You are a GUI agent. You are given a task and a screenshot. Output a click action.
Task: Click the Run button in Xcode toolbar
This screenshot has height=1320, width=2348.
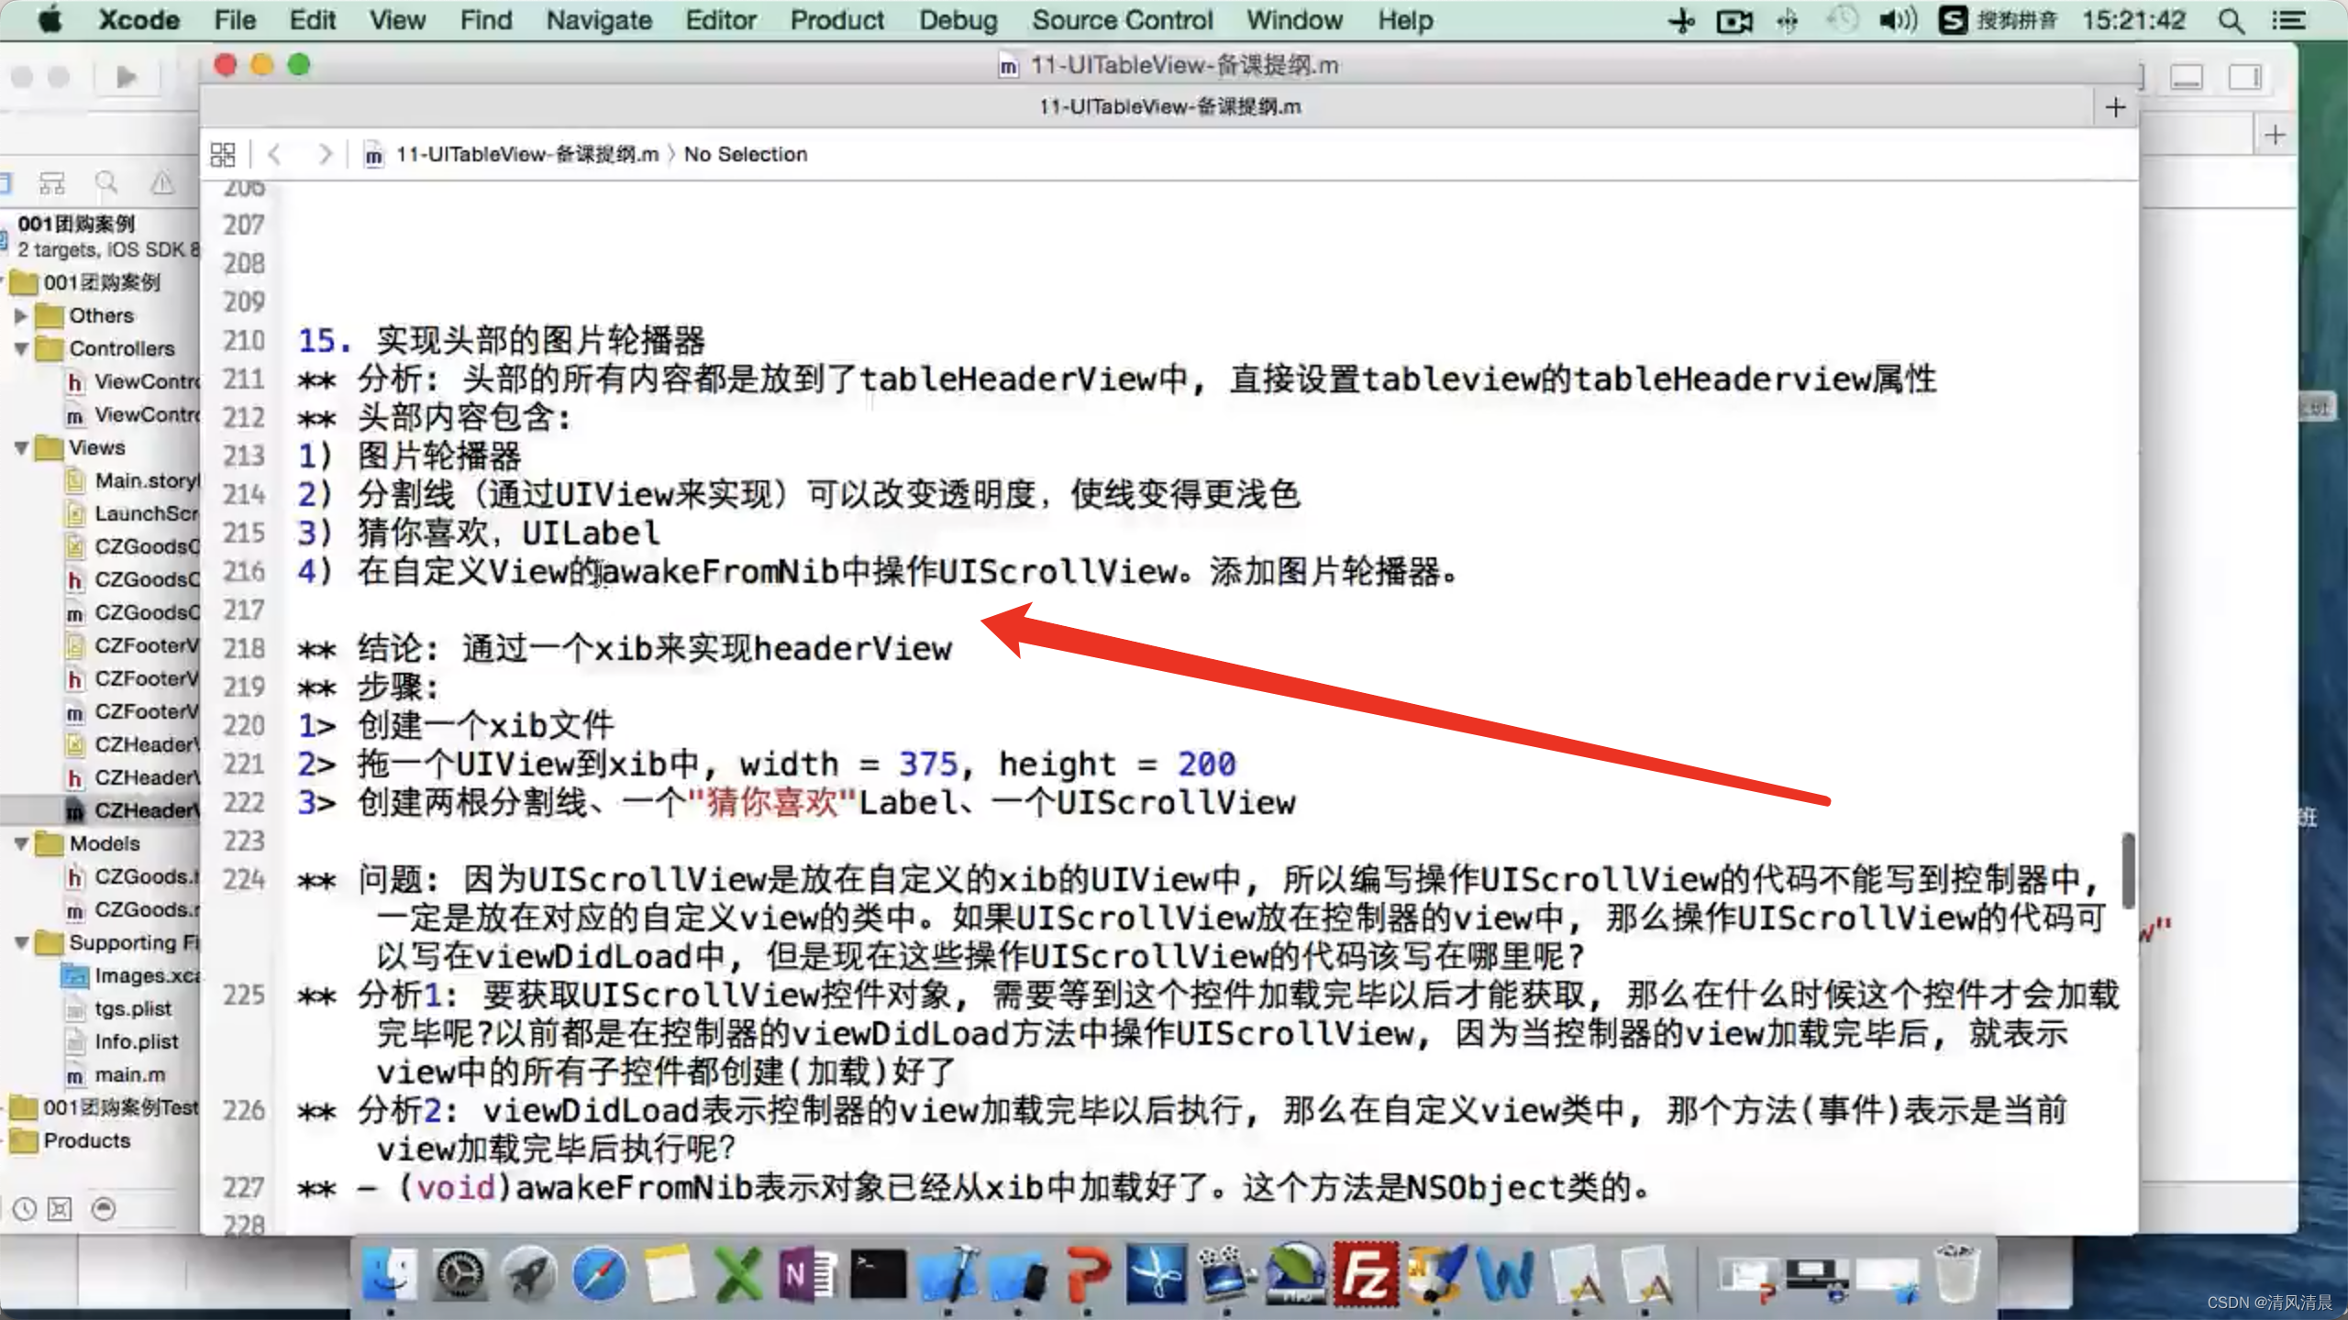pos(126,77)
